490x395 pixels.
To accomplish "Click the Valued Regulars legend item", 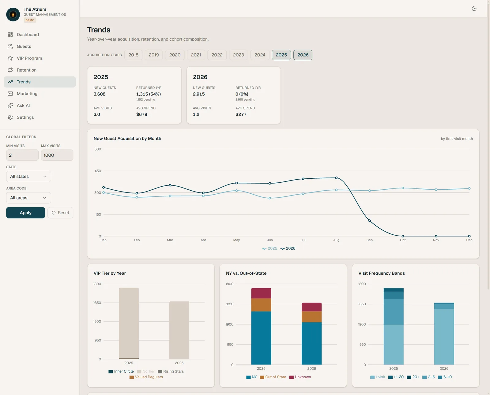I will [146, 377].
